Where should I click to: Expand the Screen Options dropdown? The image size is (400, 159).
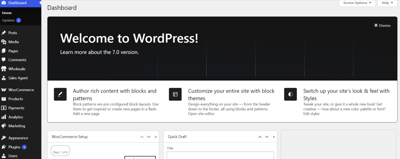[357, 3]
